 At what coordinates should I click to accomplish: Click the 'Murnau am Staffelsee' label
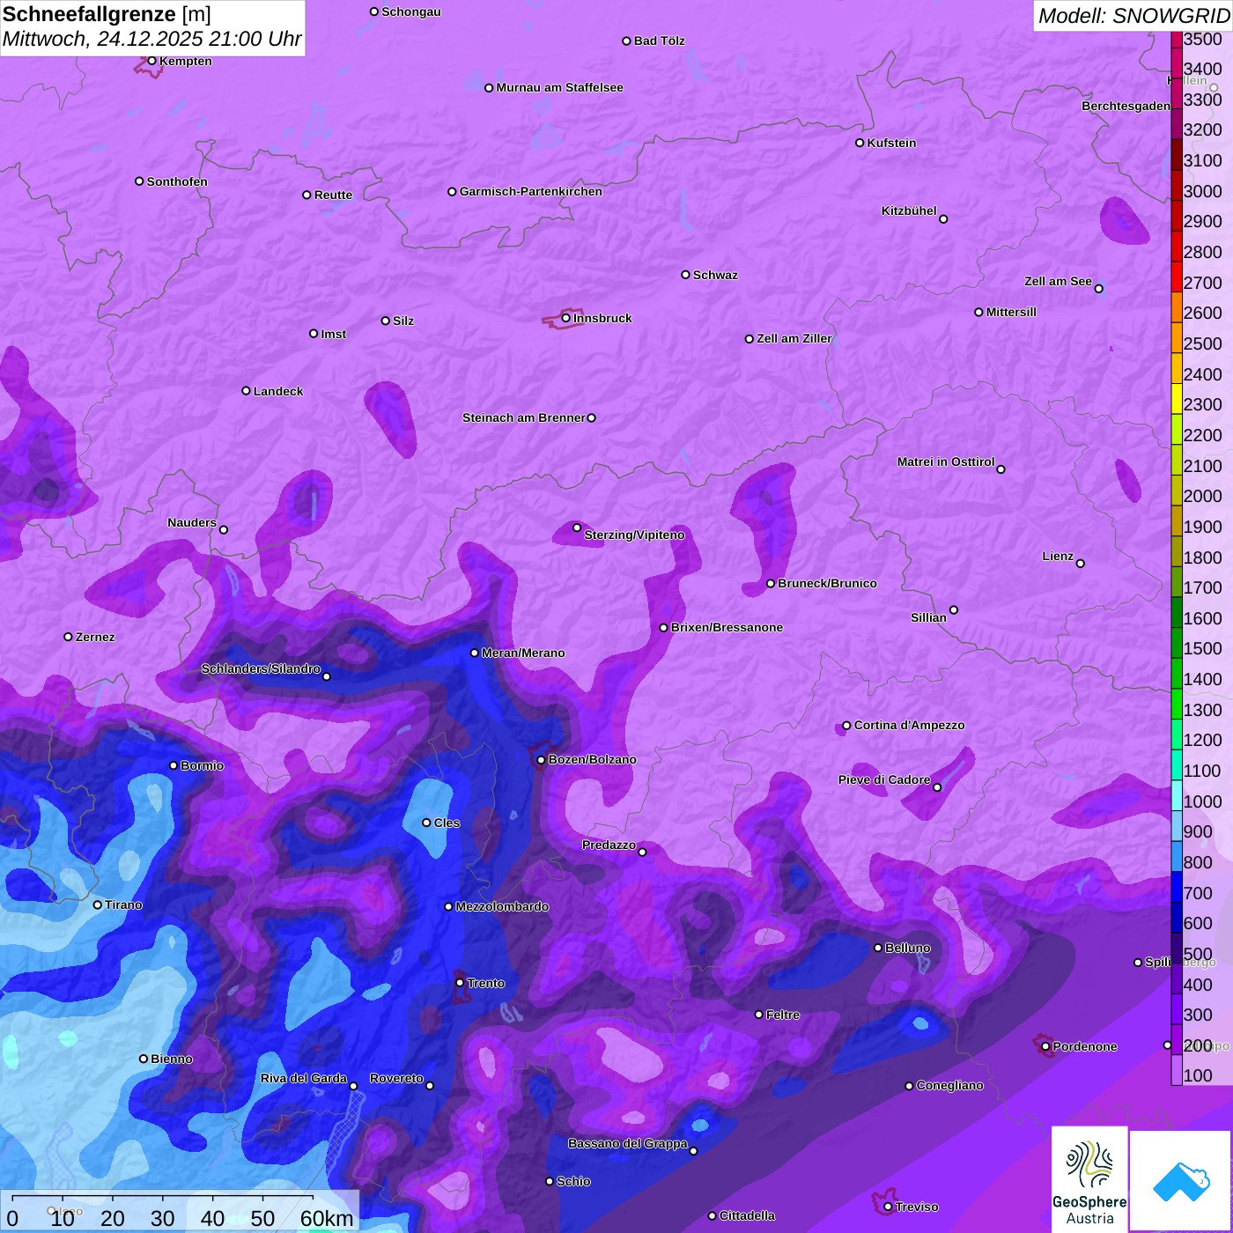click(559, 87)
